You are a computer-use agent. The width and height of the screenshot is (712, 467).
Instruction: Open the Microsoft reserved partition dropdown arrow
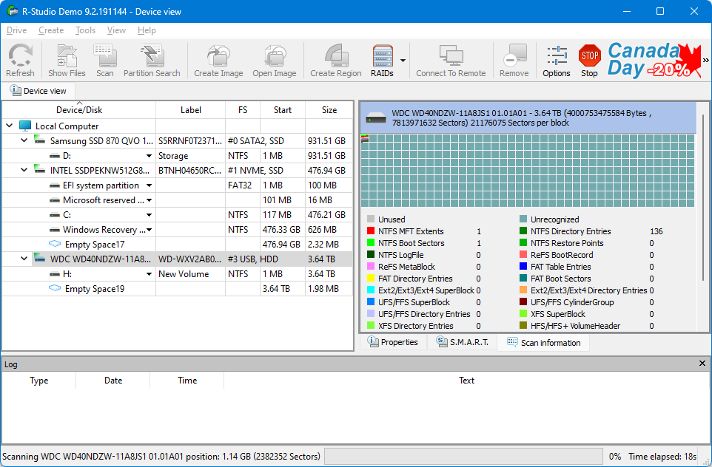tap(149, 200)
